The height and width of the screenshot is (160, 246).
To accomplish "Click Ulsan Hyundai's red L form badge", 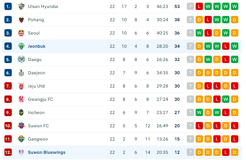I will pos(199,6).
